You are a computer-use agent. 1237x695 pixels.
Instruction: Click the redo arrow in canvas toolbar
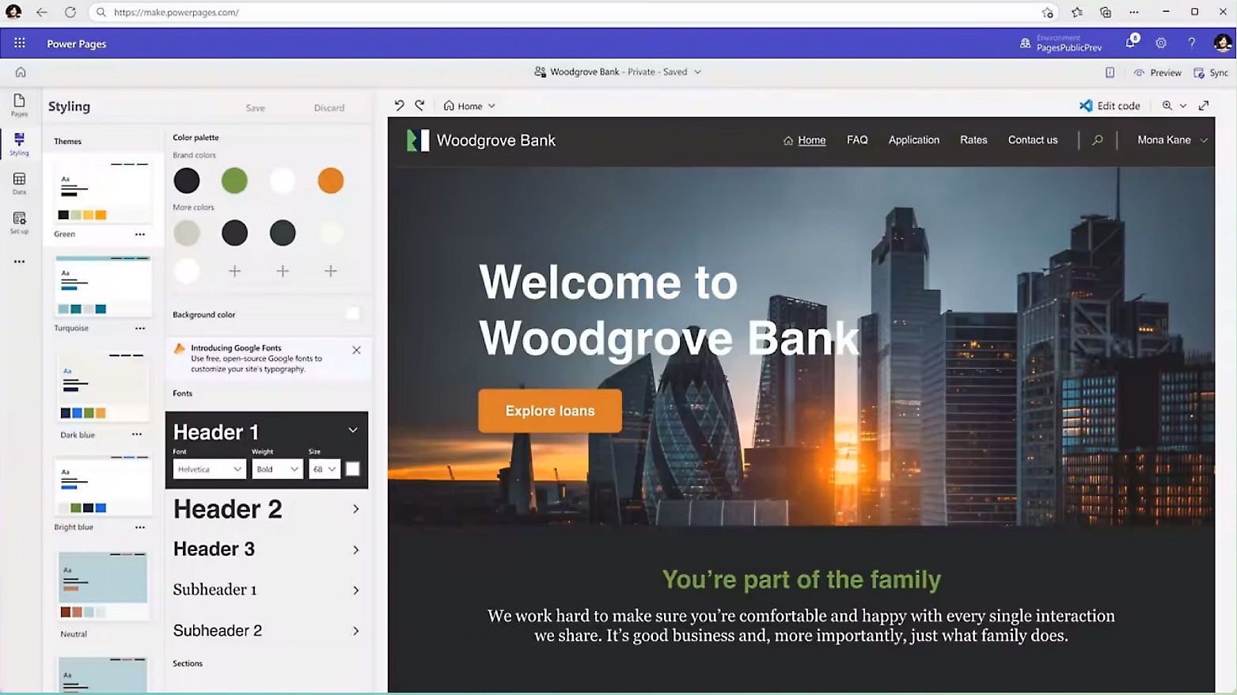419,105
